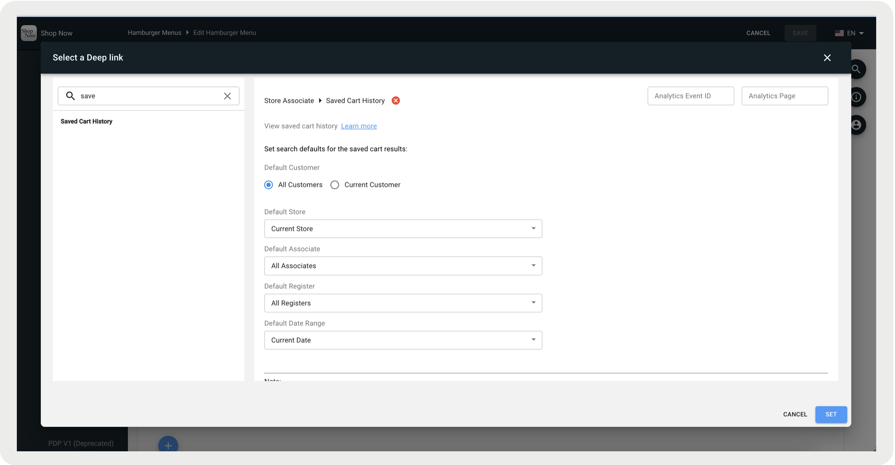The image size is (895, 465).
Task: Click Store Associate breadcrumb in dialog
Action: (289, 101)
